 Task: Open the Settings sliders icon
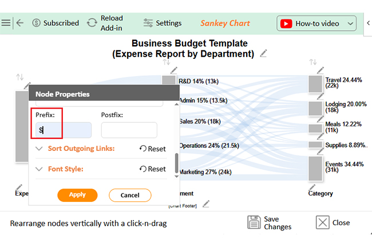[x=148, y=23]
